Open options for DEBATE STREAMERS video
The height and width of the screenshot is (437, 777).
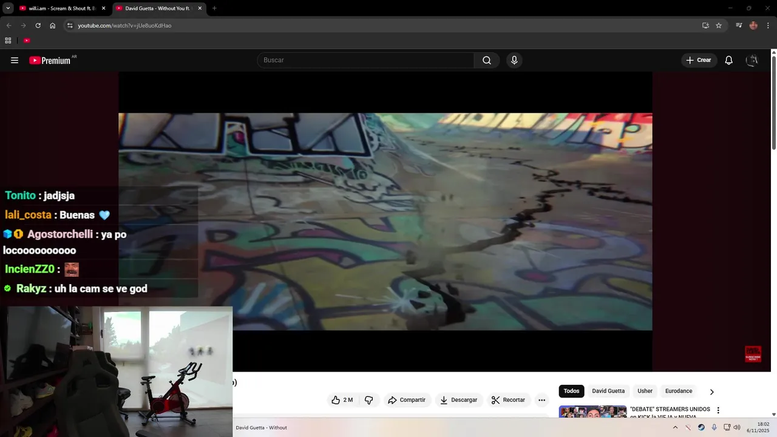click(718, 410)
